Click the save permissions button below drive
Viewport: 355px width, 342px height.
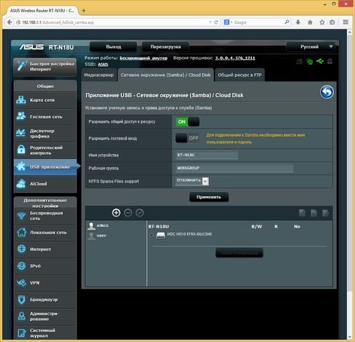pyautogui.click(x=239, y=253)
